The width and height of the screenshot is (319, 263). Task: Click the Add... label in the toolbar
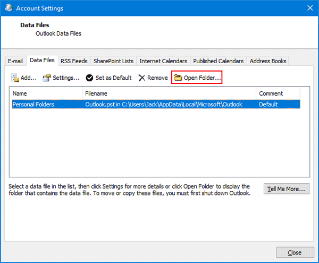click(x=29, y=78)
